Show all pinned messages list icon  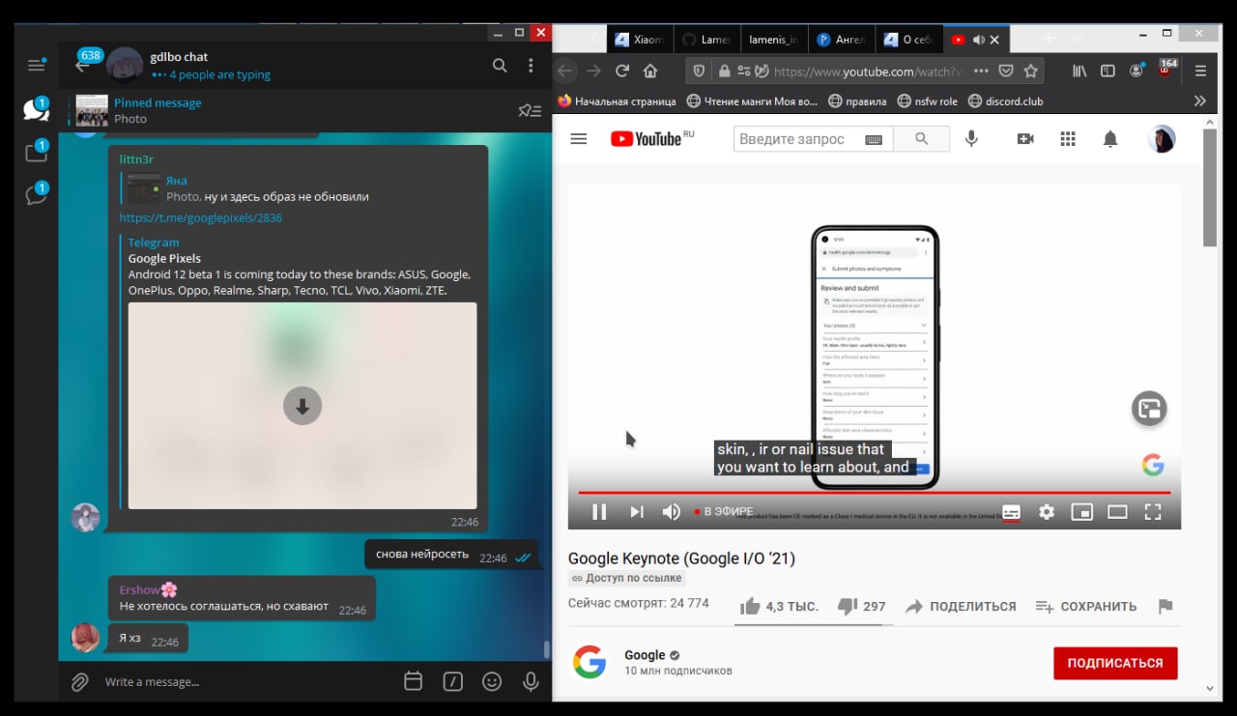(530, 110)
